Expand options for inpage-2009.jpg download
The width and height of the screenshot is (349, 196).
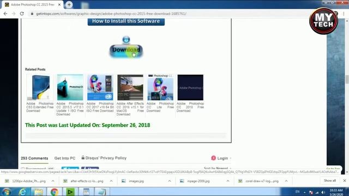[x=228, y=181]
